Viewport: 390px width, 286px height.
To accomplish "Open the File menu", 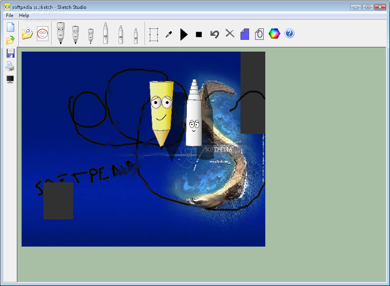I will coord(10,15).
